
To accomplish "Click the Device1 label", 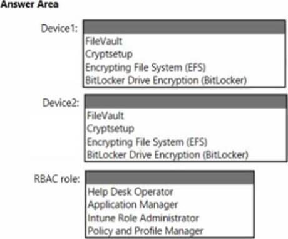I will point(59,28).
